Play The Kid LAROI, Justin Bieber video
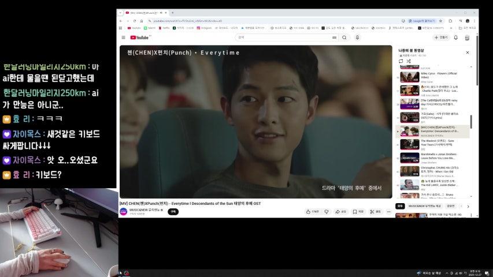The image size is (493, 277). 433,185
